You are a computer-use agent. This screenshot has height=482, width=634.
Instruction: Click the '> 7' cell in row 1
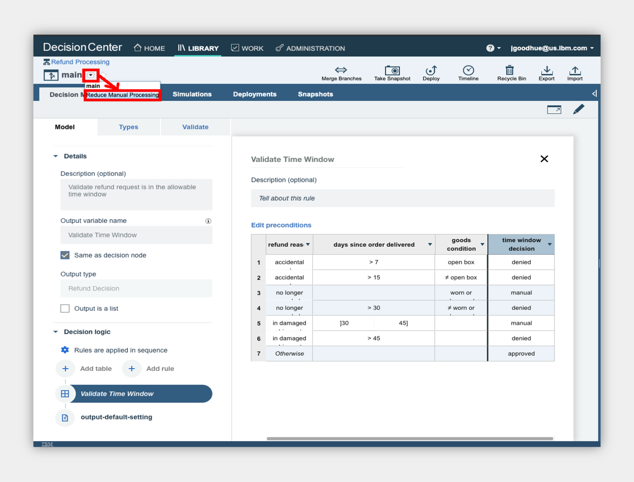pyautogui.click(x=374, y=262)
